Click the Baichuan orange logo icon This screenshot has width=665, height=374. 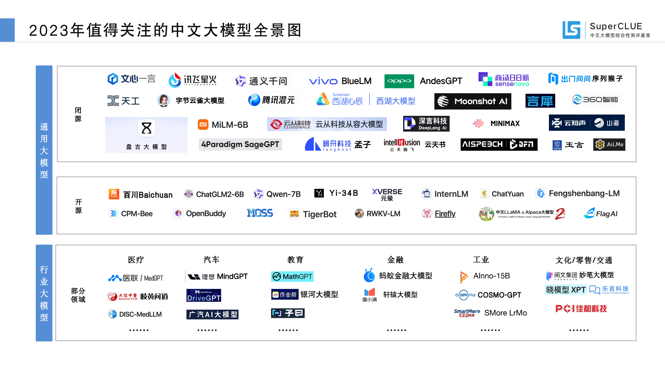tap(114, 194)
